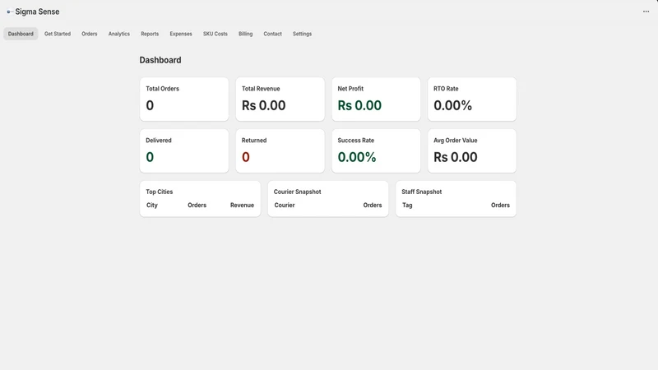Screen dimensions: 658x370
Task: Click the Total Revenue card label
Action: tap(261, 89)
